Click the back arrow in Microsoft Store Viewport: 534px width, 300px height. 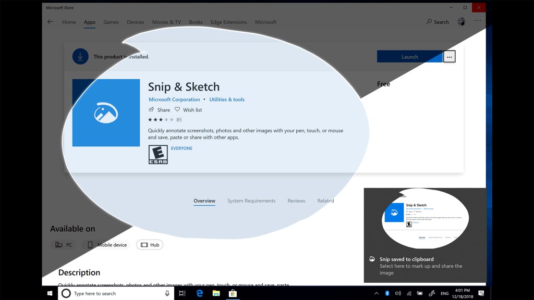50,22
